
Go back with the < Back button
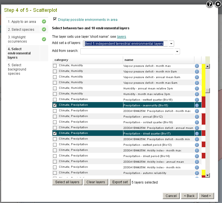(x=189, y=196)
